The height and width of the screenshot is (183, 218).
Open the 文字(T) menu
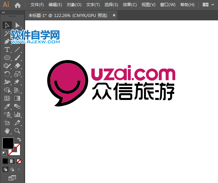point(93,5)
